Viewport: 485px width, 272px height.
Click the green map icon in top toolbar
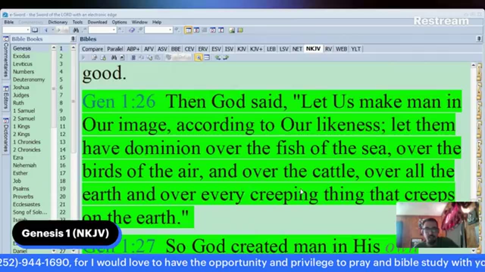click(x=240, y=30)
